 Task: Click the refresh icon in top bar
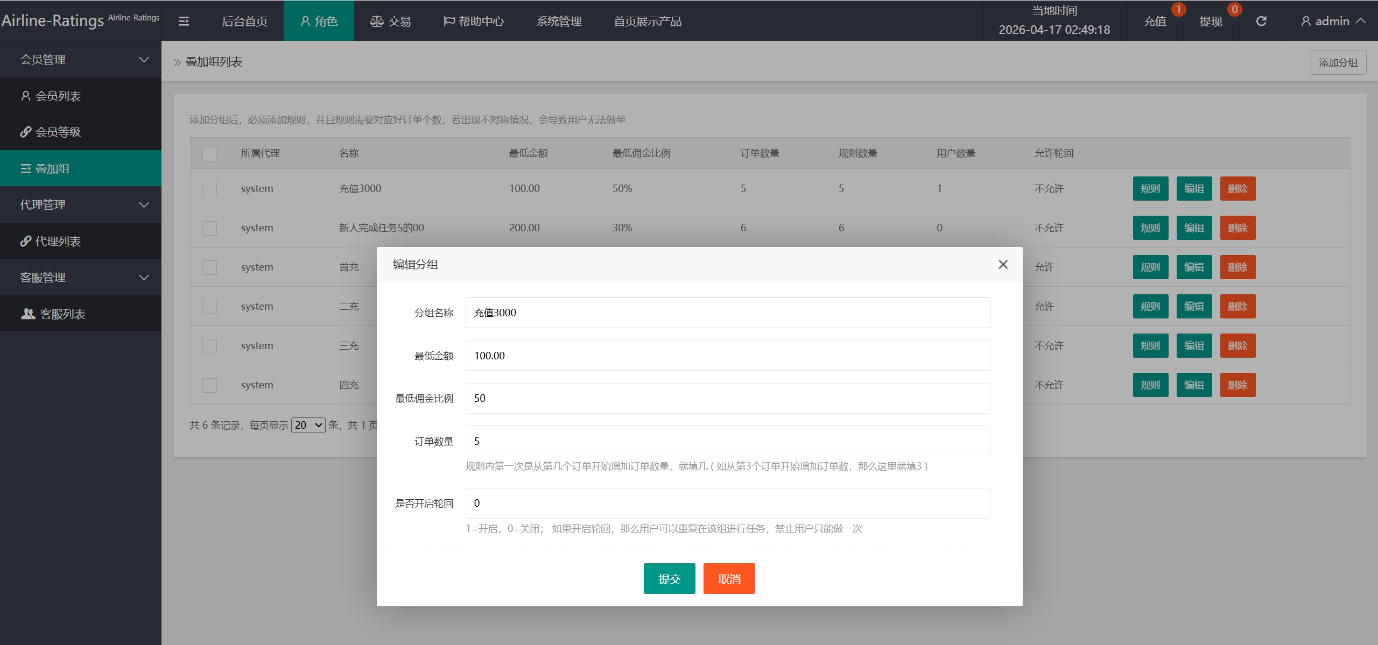pos(1261,21)
